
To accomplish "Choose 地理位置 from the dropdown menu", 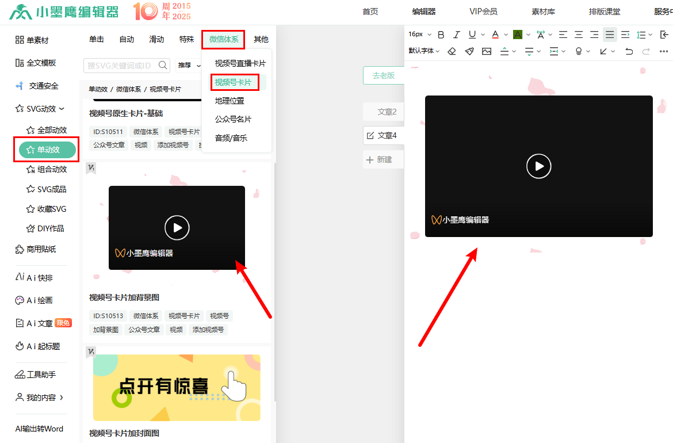I will click(230, 101).
